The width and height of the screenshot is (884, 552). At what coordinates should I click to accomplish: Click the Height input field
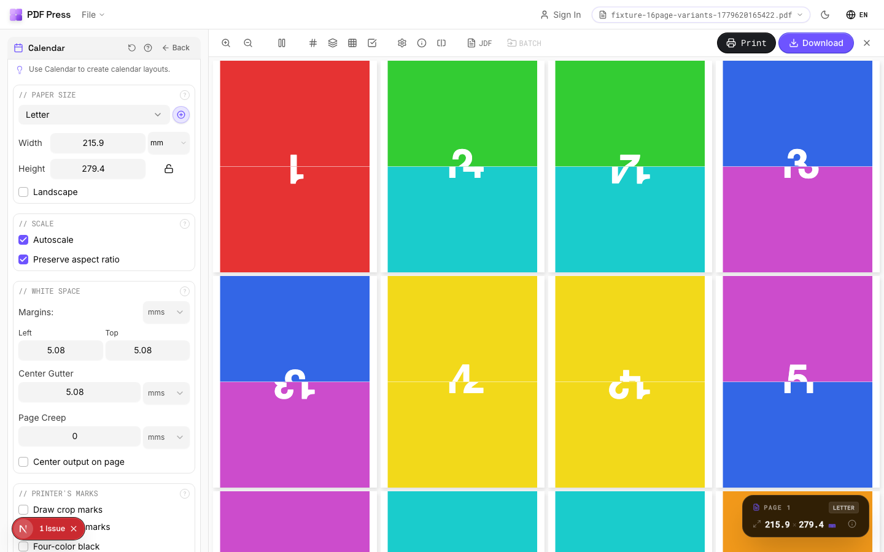pos(98,169)
